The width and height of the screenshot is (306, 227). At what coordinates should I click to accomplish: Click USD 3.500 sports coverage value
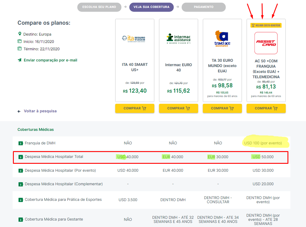[128, 200]
